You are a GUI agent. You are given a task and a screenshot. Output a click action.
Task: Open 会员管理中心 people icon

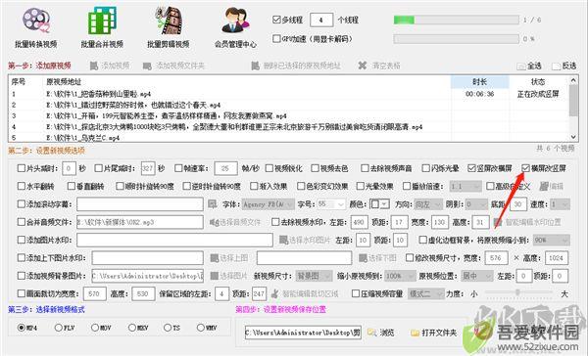pyautogui.click(x=235, y=21)
